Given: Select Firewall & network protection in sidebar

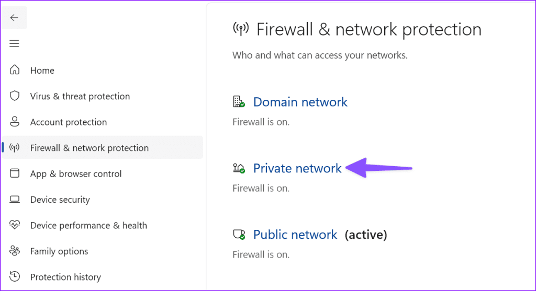Looking at the screenshot, I should [x=103, y=148].
